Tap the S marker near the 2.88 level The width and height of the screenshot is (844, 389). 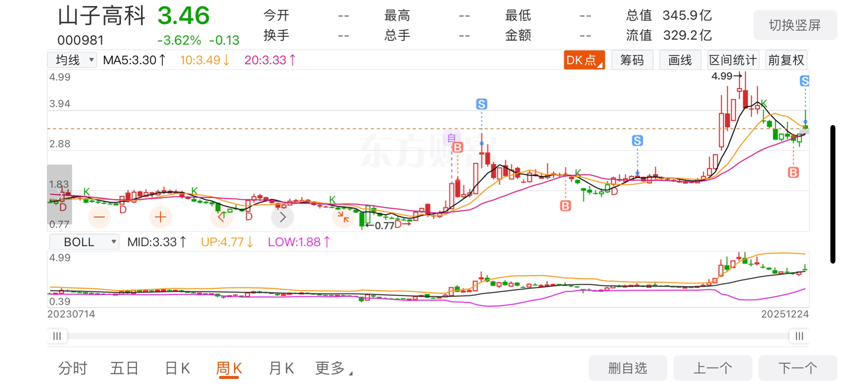637,141
